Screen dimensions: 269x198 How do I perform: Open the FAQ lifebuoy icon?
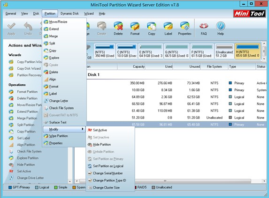(204, 29)
